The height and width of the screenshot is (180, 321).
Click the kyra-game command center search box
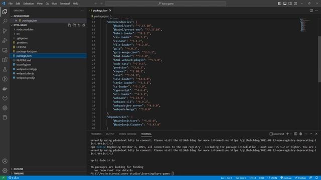(166, 3)
